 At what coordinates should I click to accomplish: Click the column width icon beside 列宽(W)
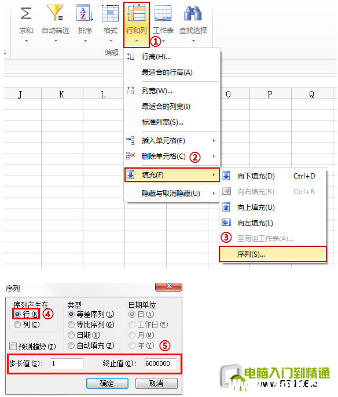tap(130, 90)
